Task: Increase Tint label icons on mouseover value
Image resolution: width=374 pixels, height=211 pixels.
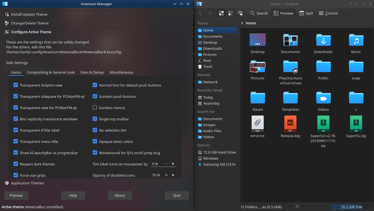Action: (x=173, y=164)
